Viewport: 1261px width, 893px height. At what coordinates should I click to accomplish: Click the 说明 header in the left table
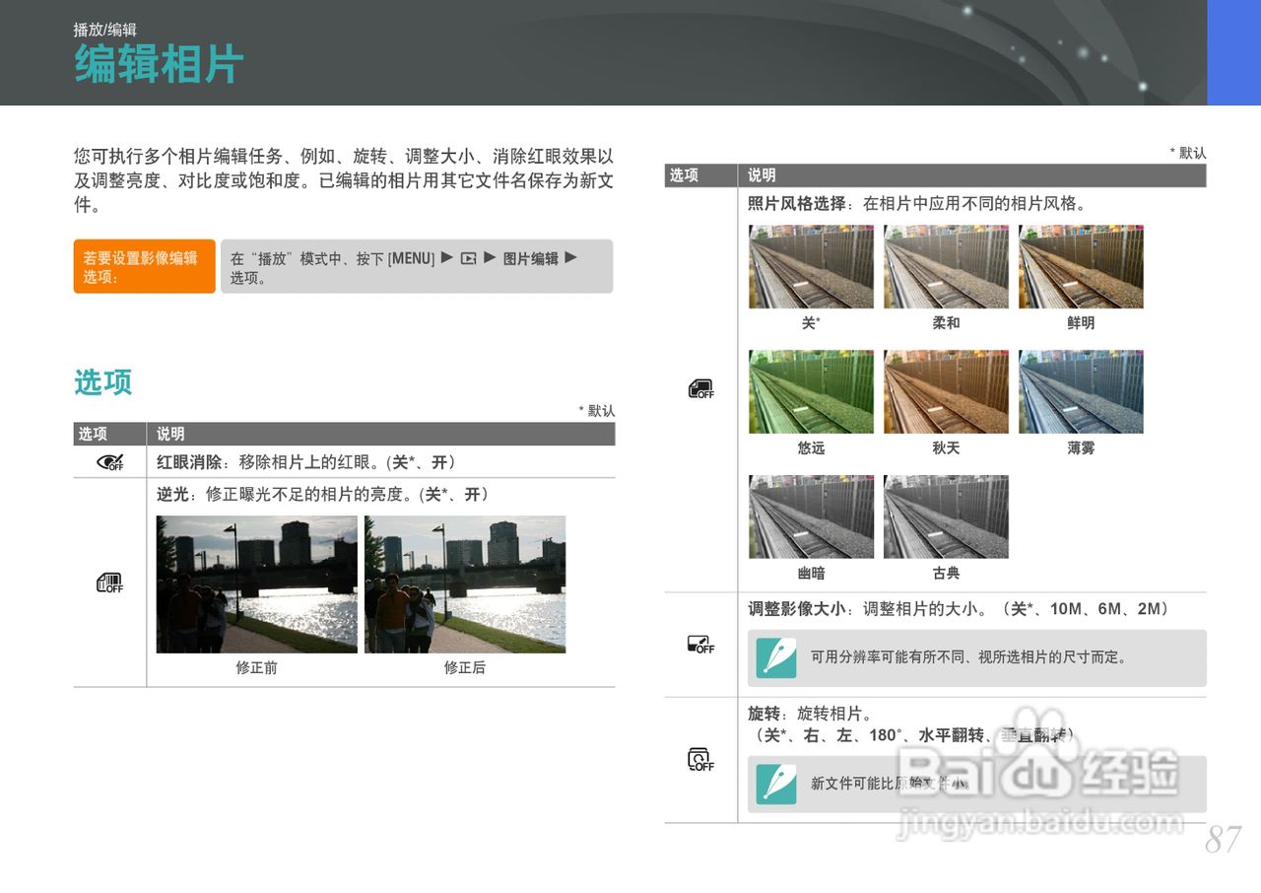(170, 434)
